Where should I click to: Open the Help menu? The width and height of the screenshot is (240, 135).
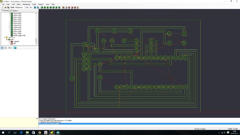[x=53, y=4]
